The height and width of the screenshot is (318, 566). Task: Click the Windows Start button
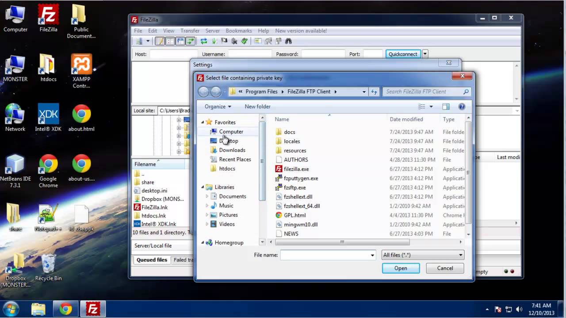[x=11, y=308]
